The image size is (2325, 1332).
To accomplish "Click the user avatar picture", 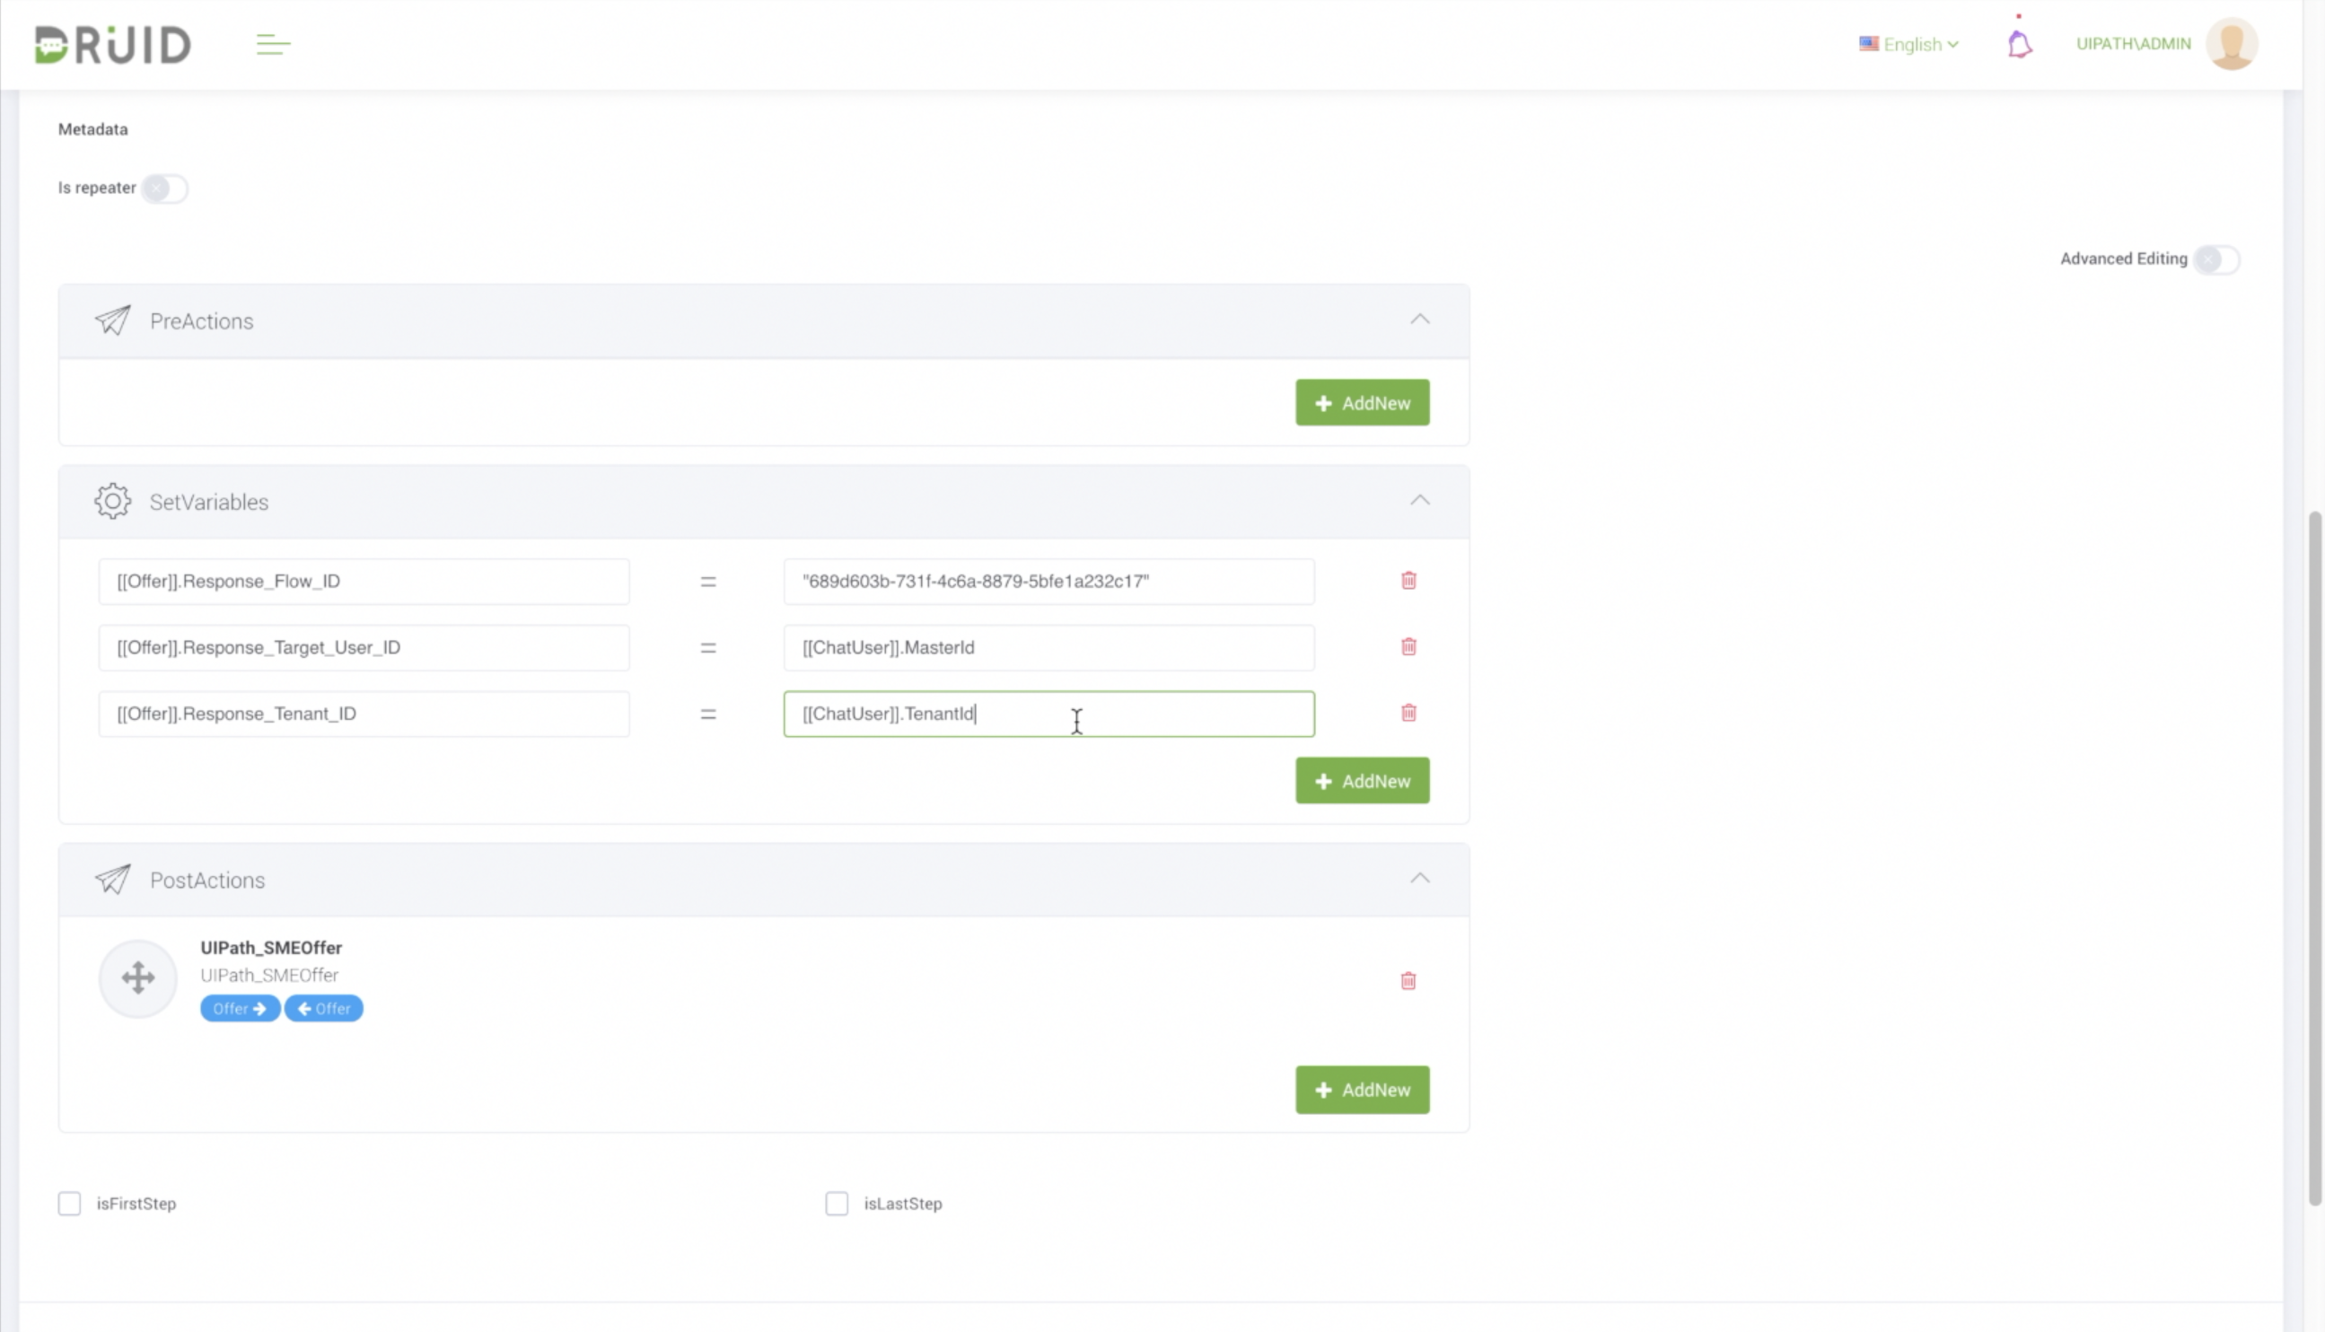I will [2231, 43].
